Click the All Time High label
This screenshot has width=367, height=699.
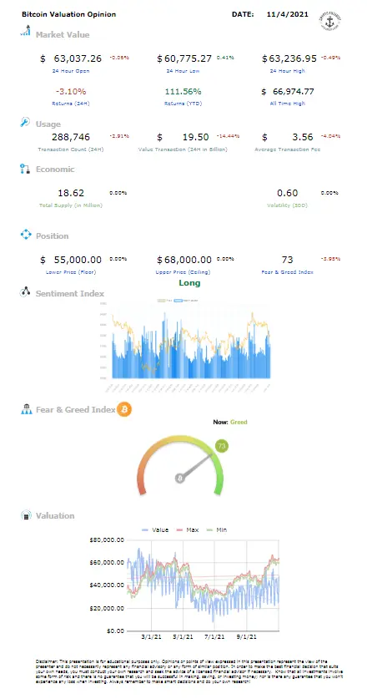[x=287, y=104]
